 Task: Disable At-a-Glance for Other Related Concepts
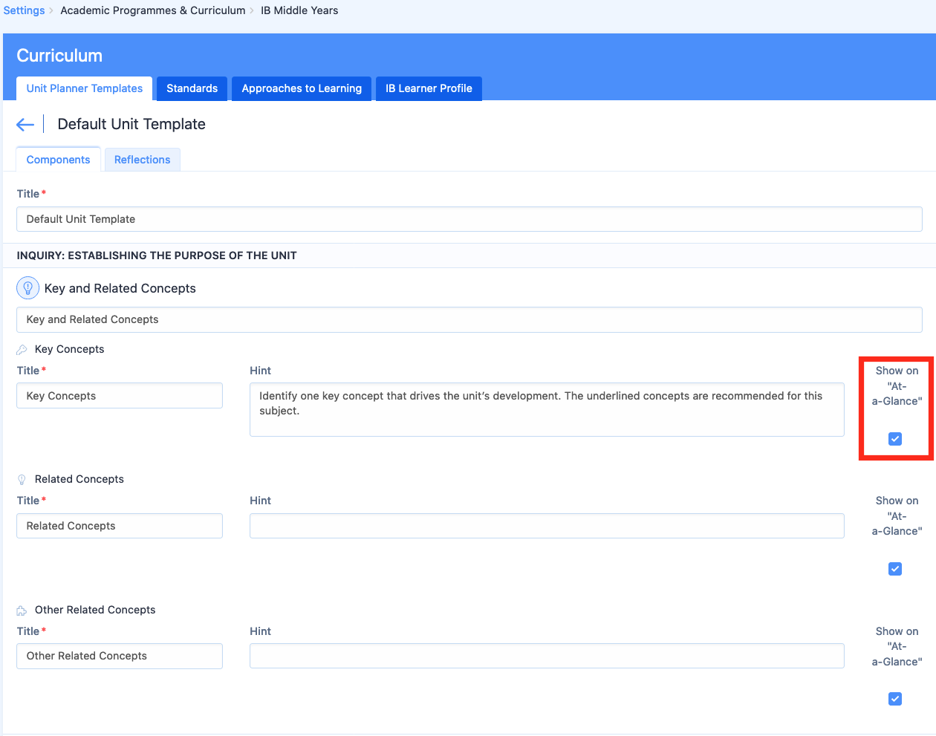895,699
